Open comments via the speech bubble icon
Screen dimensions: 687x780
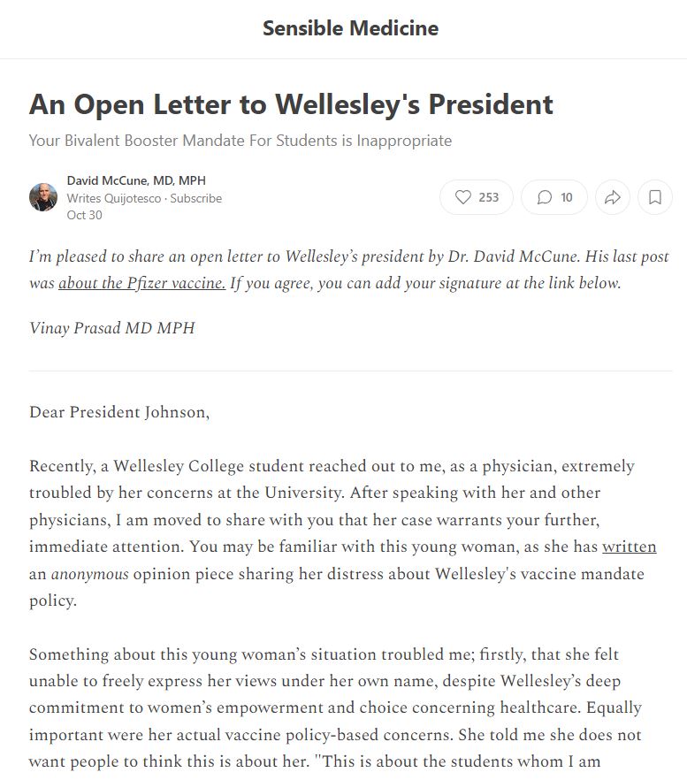click(x=554, y=197)
